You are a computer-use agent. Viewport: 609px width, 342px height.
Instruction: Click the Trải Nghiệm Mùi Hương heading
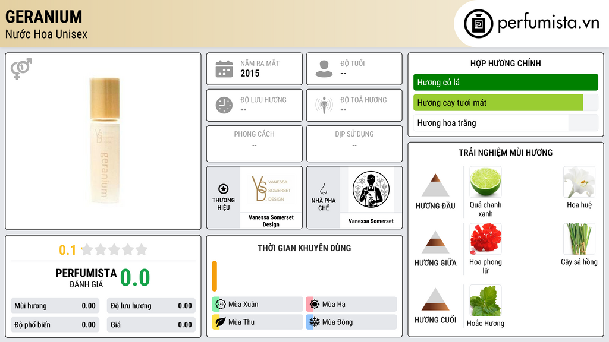pos(506,153)
